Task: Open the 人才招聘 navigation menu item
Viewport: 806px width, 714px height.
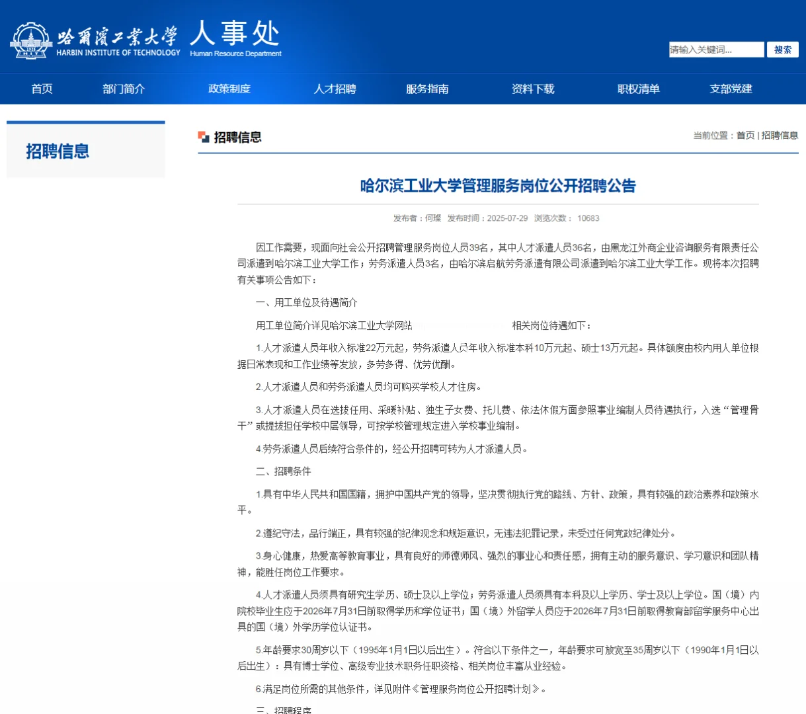Action: pos(335,89)
